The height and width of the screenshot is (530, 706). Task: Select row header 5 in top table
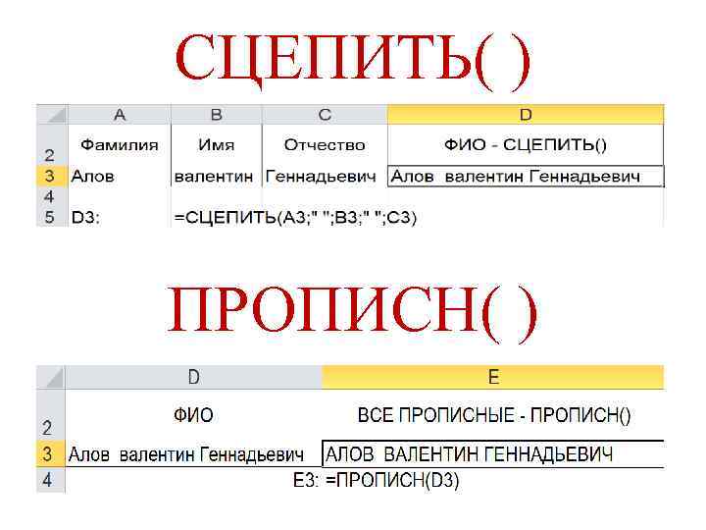coord(52,218)
